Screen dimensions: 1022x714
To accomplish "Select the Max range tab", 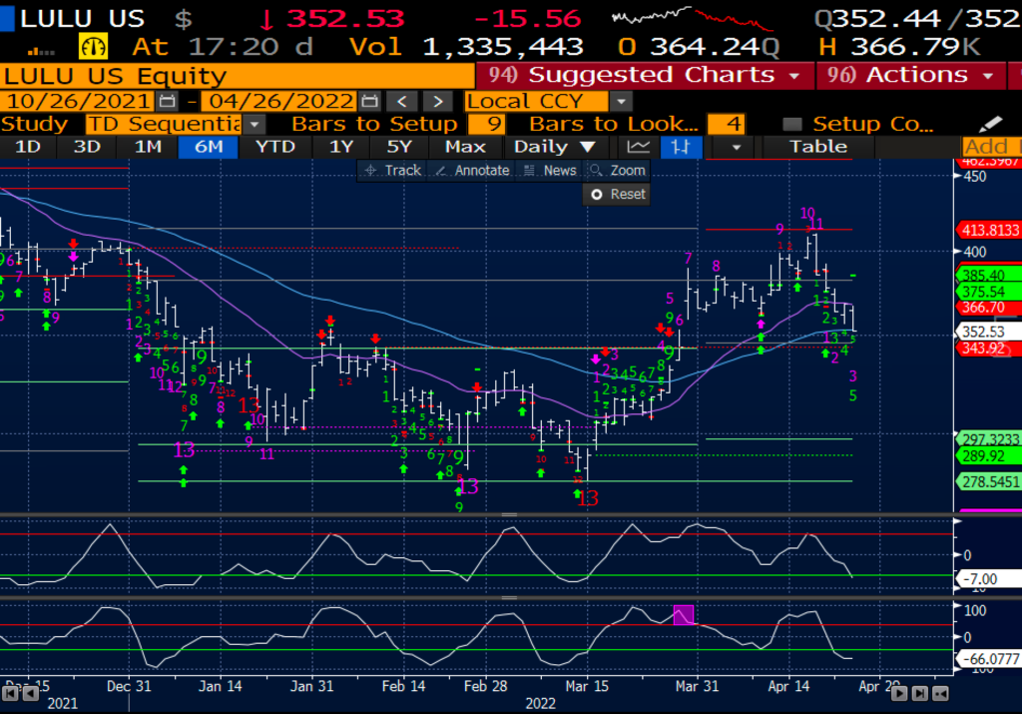I will coord(465,147).
